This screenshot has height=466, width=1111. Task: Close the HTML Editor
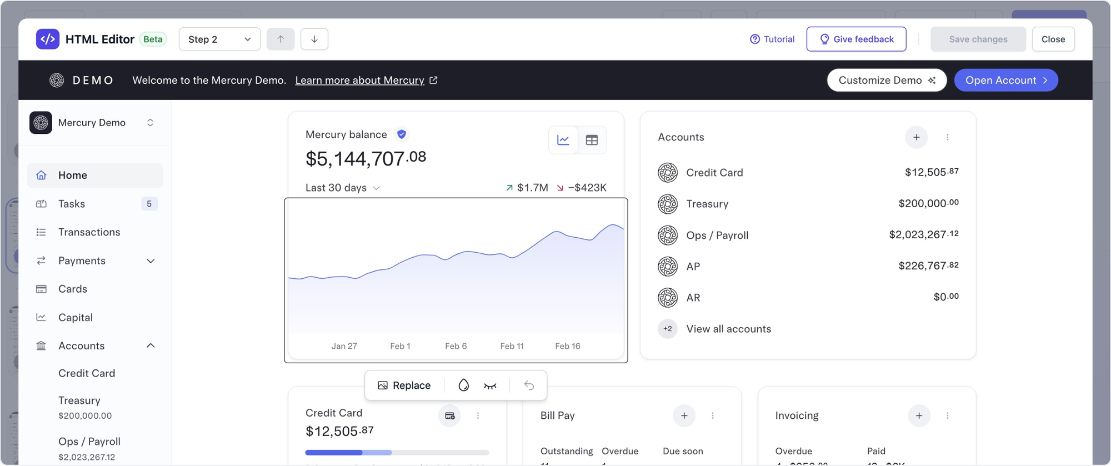pos(1053,39)
